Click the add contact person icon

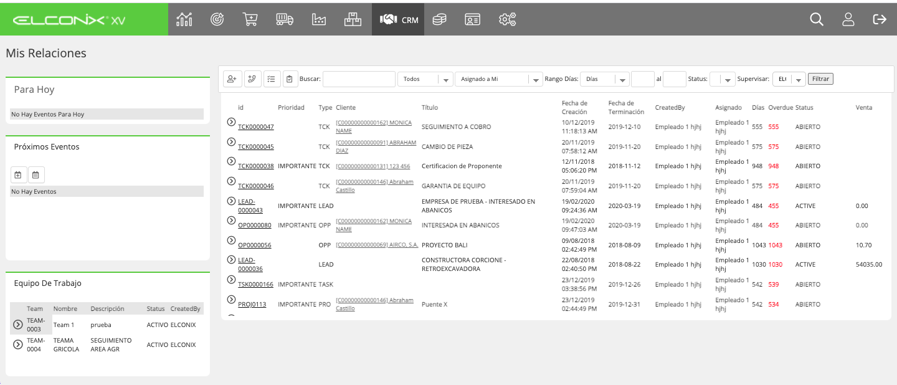232,79
